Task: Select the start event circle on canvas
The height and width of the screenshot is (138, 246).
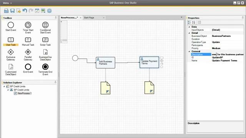Action: pyautogui.click(x=75, y=58)
